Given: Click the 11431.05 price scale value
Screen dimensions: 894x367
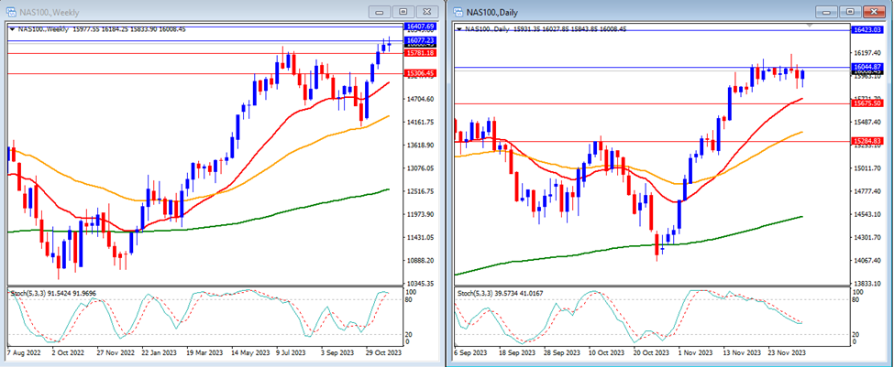Looking at the screenshot, I should point(418,237).
